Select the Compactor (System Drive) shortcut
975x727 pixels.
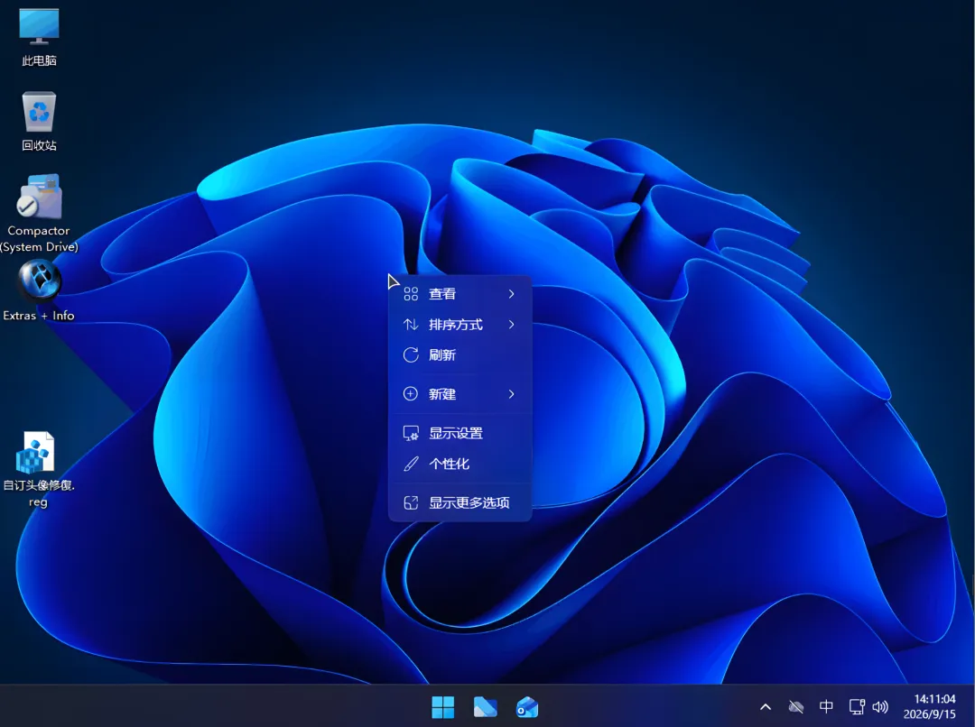[x=39, y=213]
